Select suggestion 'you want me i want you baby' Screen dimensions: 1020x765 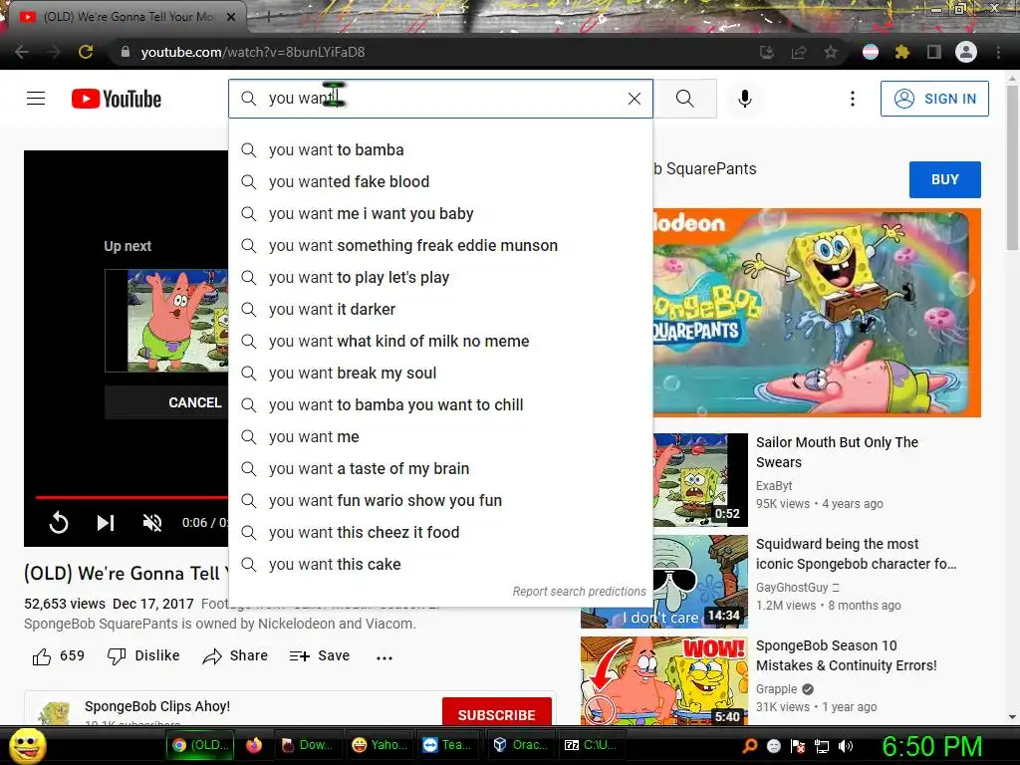tap(440, 213)
